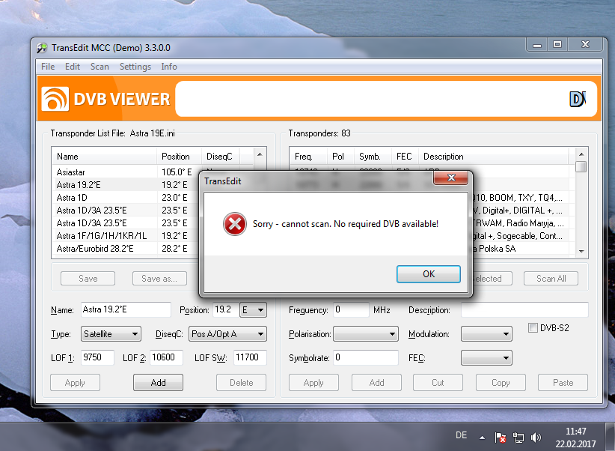Click the LOF 1 input field
Image resolution: width=615 pixels, height=451 pixels.
click(97, 357)
